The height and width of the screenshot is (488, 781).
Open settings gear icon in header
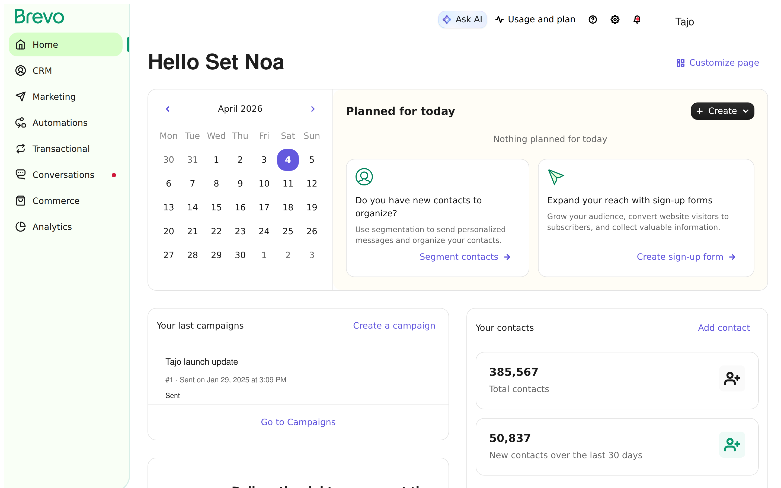point(615,19)
